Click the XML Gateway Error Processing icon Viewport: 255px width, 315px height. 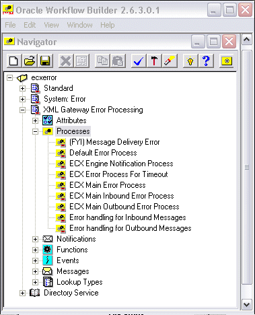coord(36,110)
